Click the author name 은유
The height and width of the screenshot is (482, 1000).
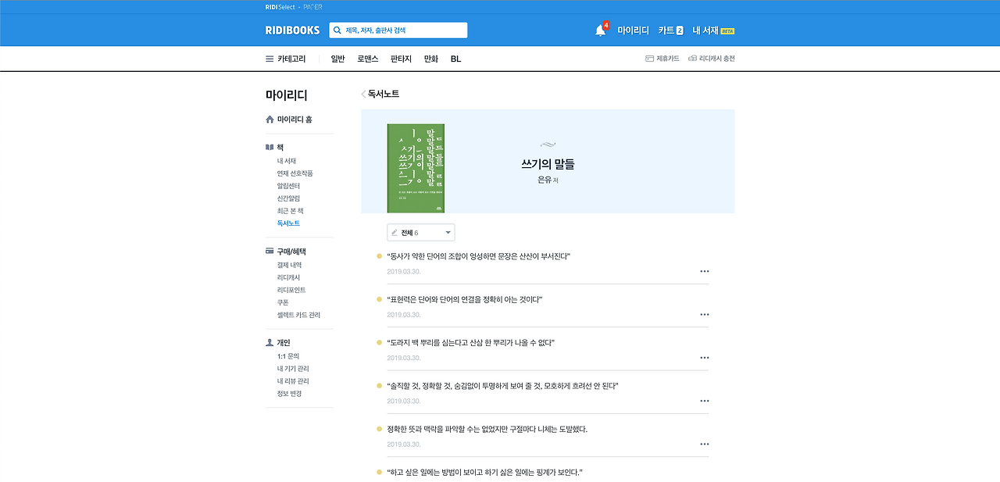pyautogui.click(x=545, y=180)
